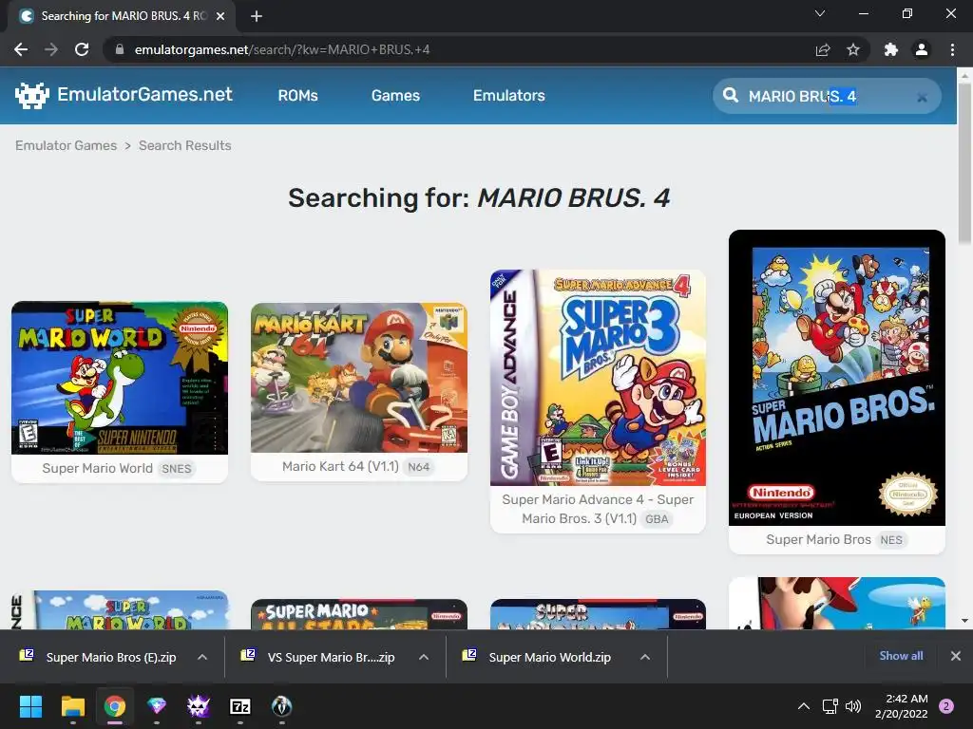Click the page vertical scrollbar thumb
The height and width of the screenshot is (729, 973).
pyautogui.click(x=964, y=162)
